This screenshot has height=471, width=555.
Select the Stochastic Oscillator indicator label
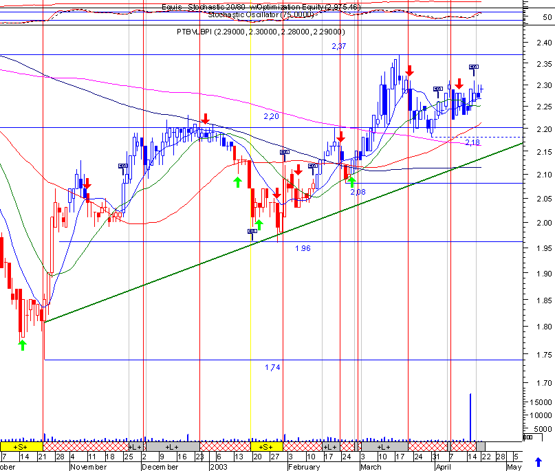click(x=261, y=15)
